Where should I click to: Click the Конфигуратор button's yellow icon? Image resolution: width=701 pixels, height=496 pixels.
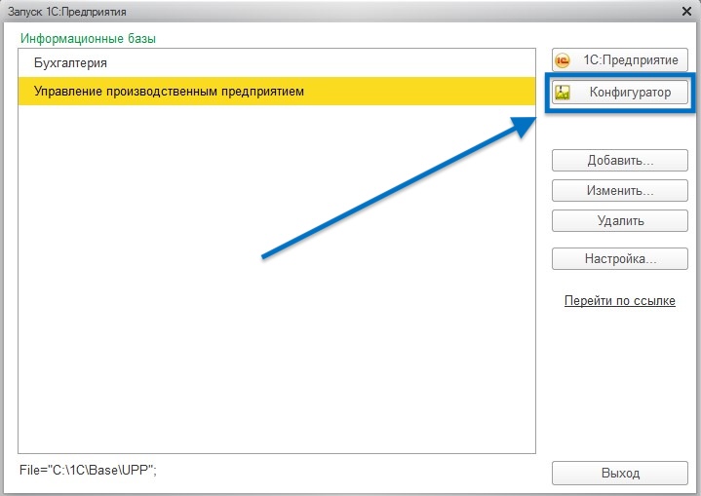tap(563, 93)
